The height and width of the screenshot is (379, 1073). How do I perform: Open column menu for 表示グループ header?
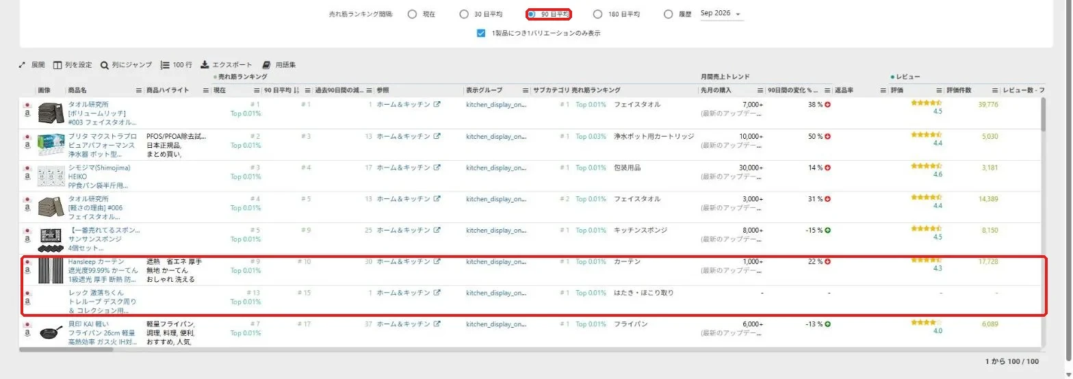tap(526, 90)
